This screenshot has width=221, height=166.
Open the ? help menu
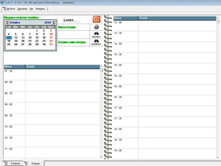click(48, 9)
